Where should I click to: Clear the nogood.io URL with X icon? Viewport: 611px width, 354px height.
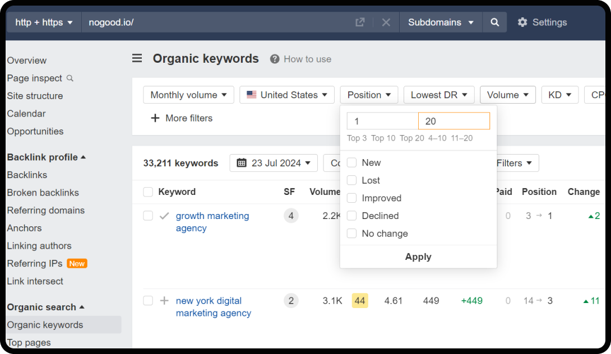(x=386, y=22)
